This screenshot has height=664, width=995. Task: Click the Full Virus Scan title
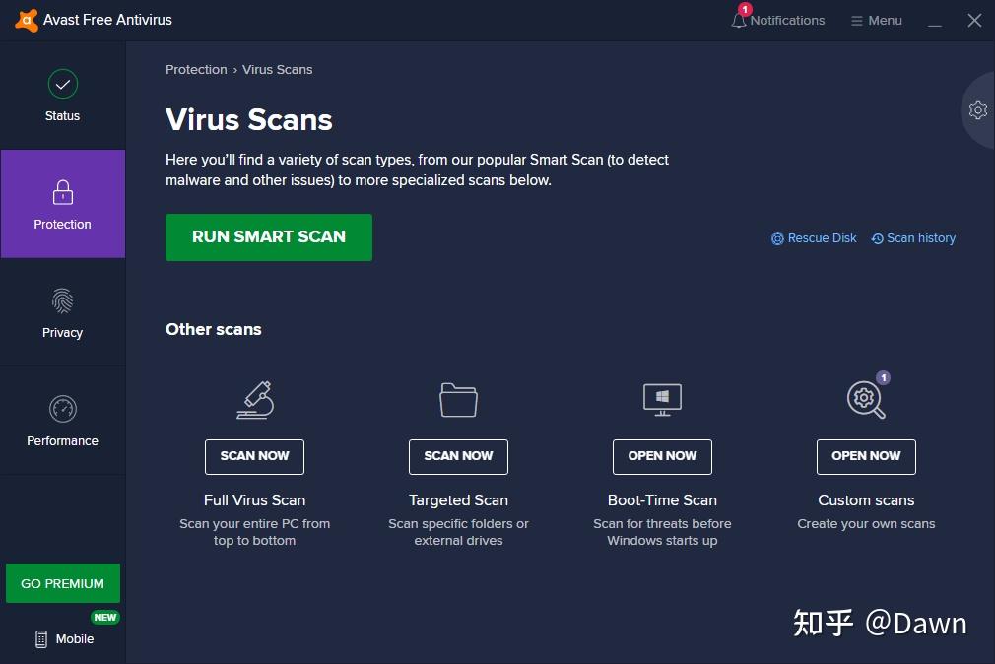(x=254, y=500)
